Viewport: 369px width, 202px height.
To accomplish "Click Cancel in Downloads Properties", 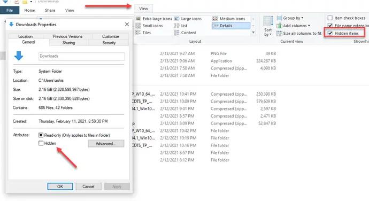I will (88, 187).
